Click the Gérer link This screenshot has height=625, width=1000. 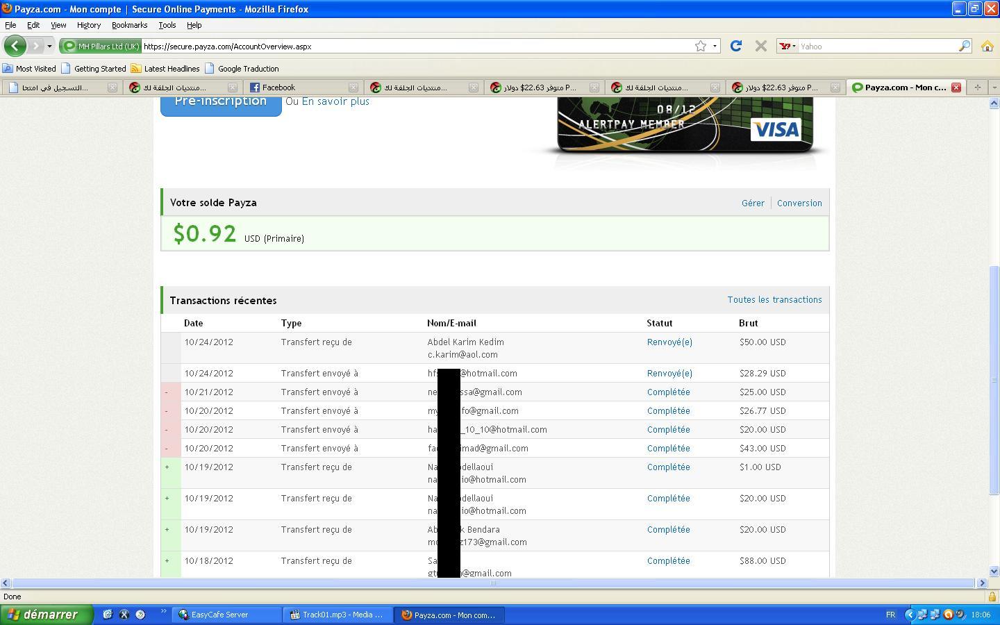tap(753, 203)
